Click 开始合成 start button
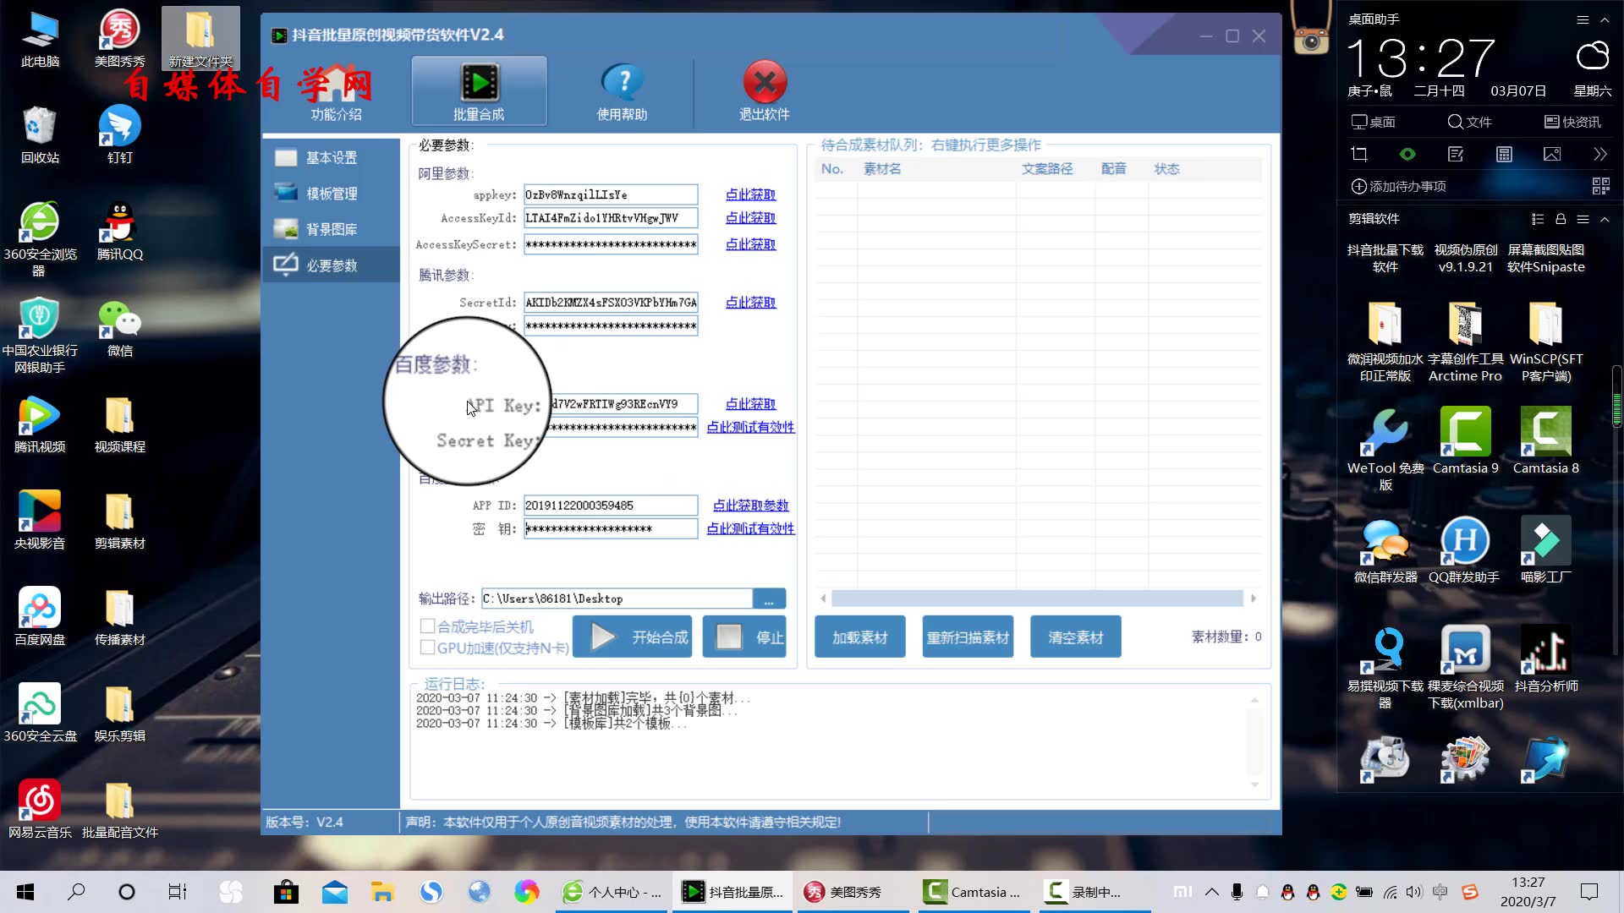 (x=634, y=637)
